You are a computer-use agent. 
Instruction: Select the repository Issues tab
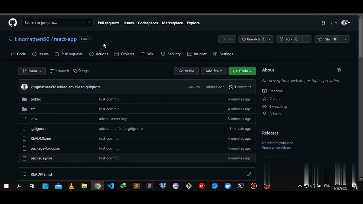40,54
